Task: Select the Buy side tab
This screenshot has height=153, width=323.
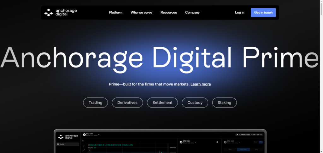Action: pos(230,150)
